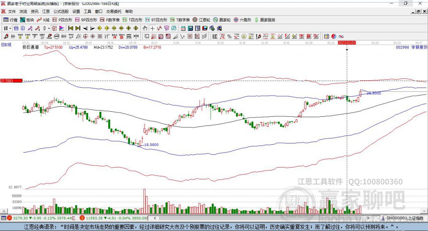Click the Dn=20.0789 value
This screenshot has height=231, width=428.
128,47
